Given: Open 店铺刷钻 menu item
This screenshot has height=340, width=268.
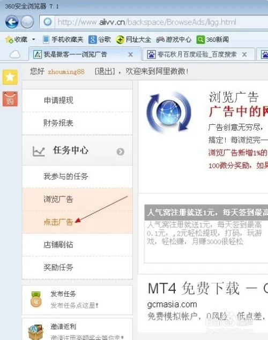Looking at the screenshot, I should tap(77, 245).
